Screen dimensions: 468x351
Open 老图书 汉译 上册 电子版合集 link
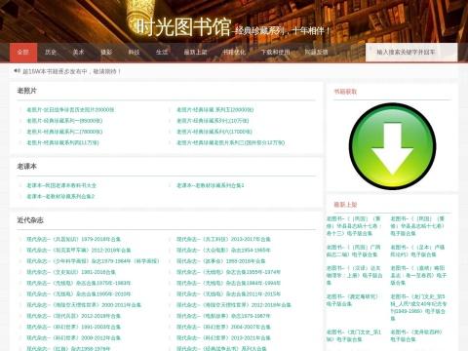coord(354,276)
